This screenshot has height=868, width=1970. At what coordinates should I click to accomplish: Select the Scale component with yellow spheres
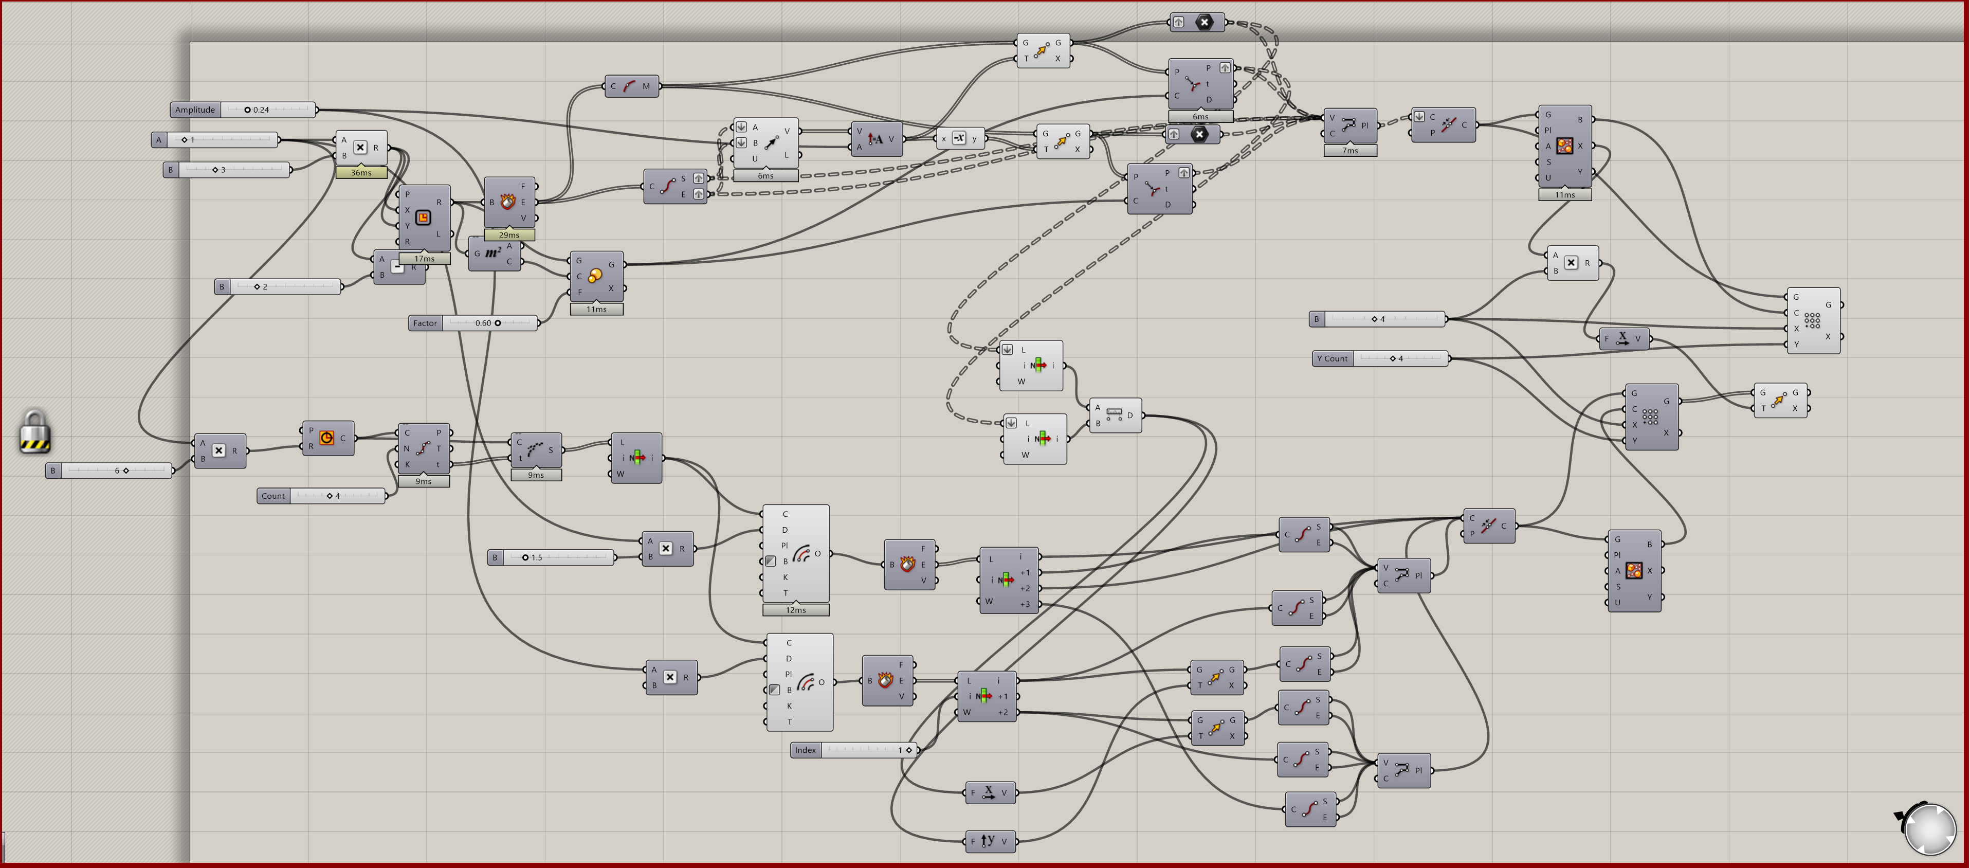[x=595, y=276]
